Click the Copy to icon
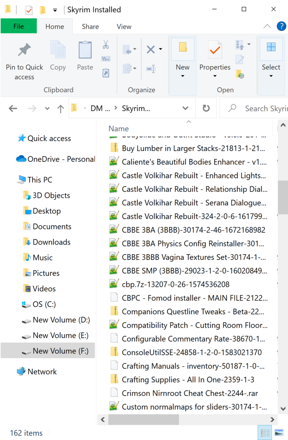This screenshot has height=440, width=288. (x=128, y=68)
